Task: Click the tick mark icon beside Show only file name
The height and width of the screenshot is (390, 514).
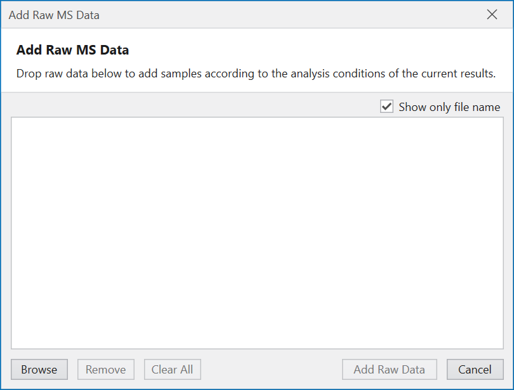Action: tap(386, 107)
